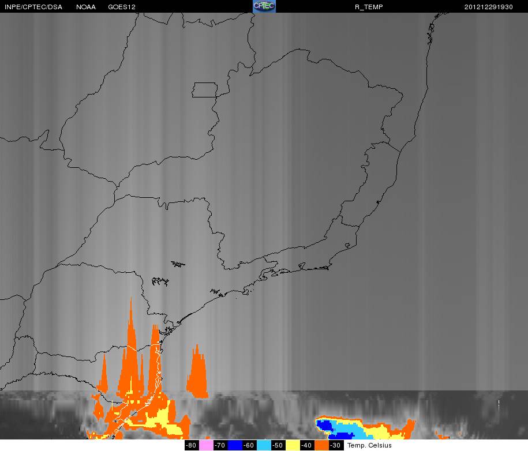This screenshot has width=528, height=451.
Task: Click the GOES12 satellite label
Action: coord(122,7)
